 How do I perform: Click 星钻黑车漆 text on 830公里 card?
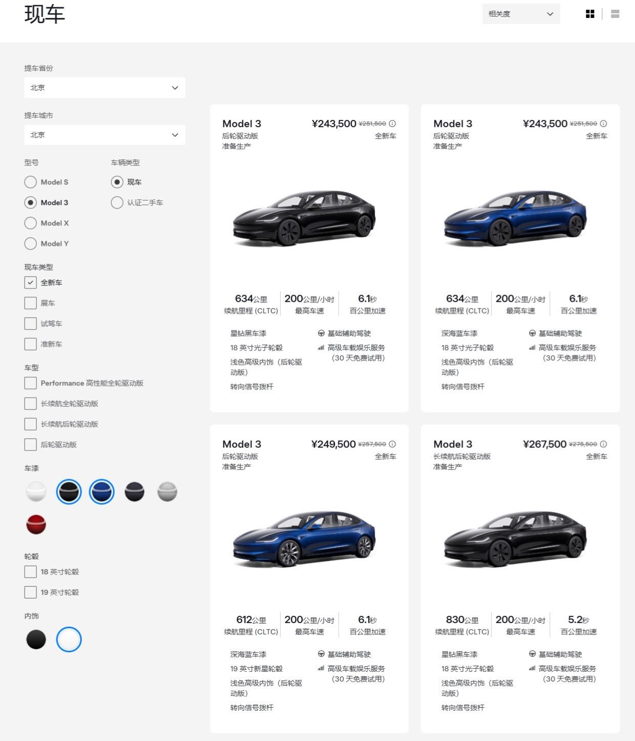(x=459, y=654)
